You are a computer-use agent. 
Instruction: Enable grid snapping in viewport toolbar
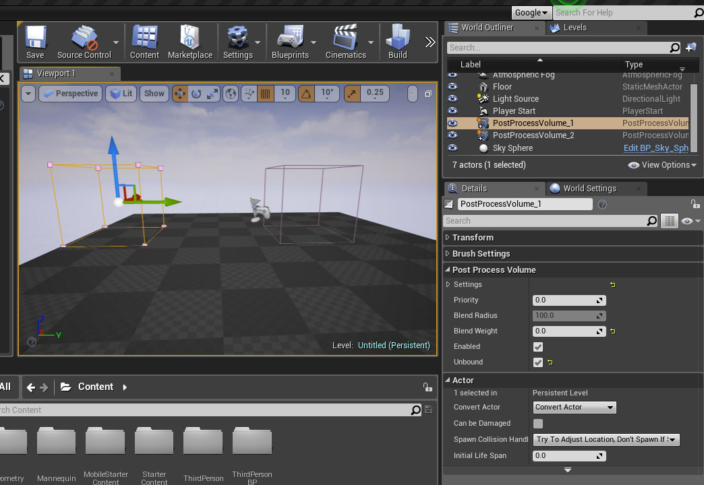tap(266, 94)
